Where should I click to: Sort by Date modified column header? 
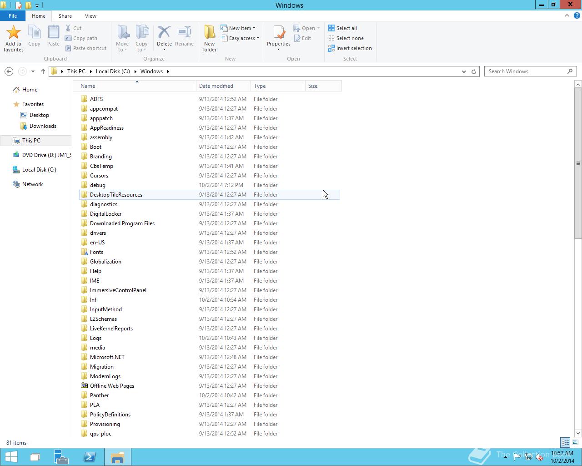click(x=223, y=86)
